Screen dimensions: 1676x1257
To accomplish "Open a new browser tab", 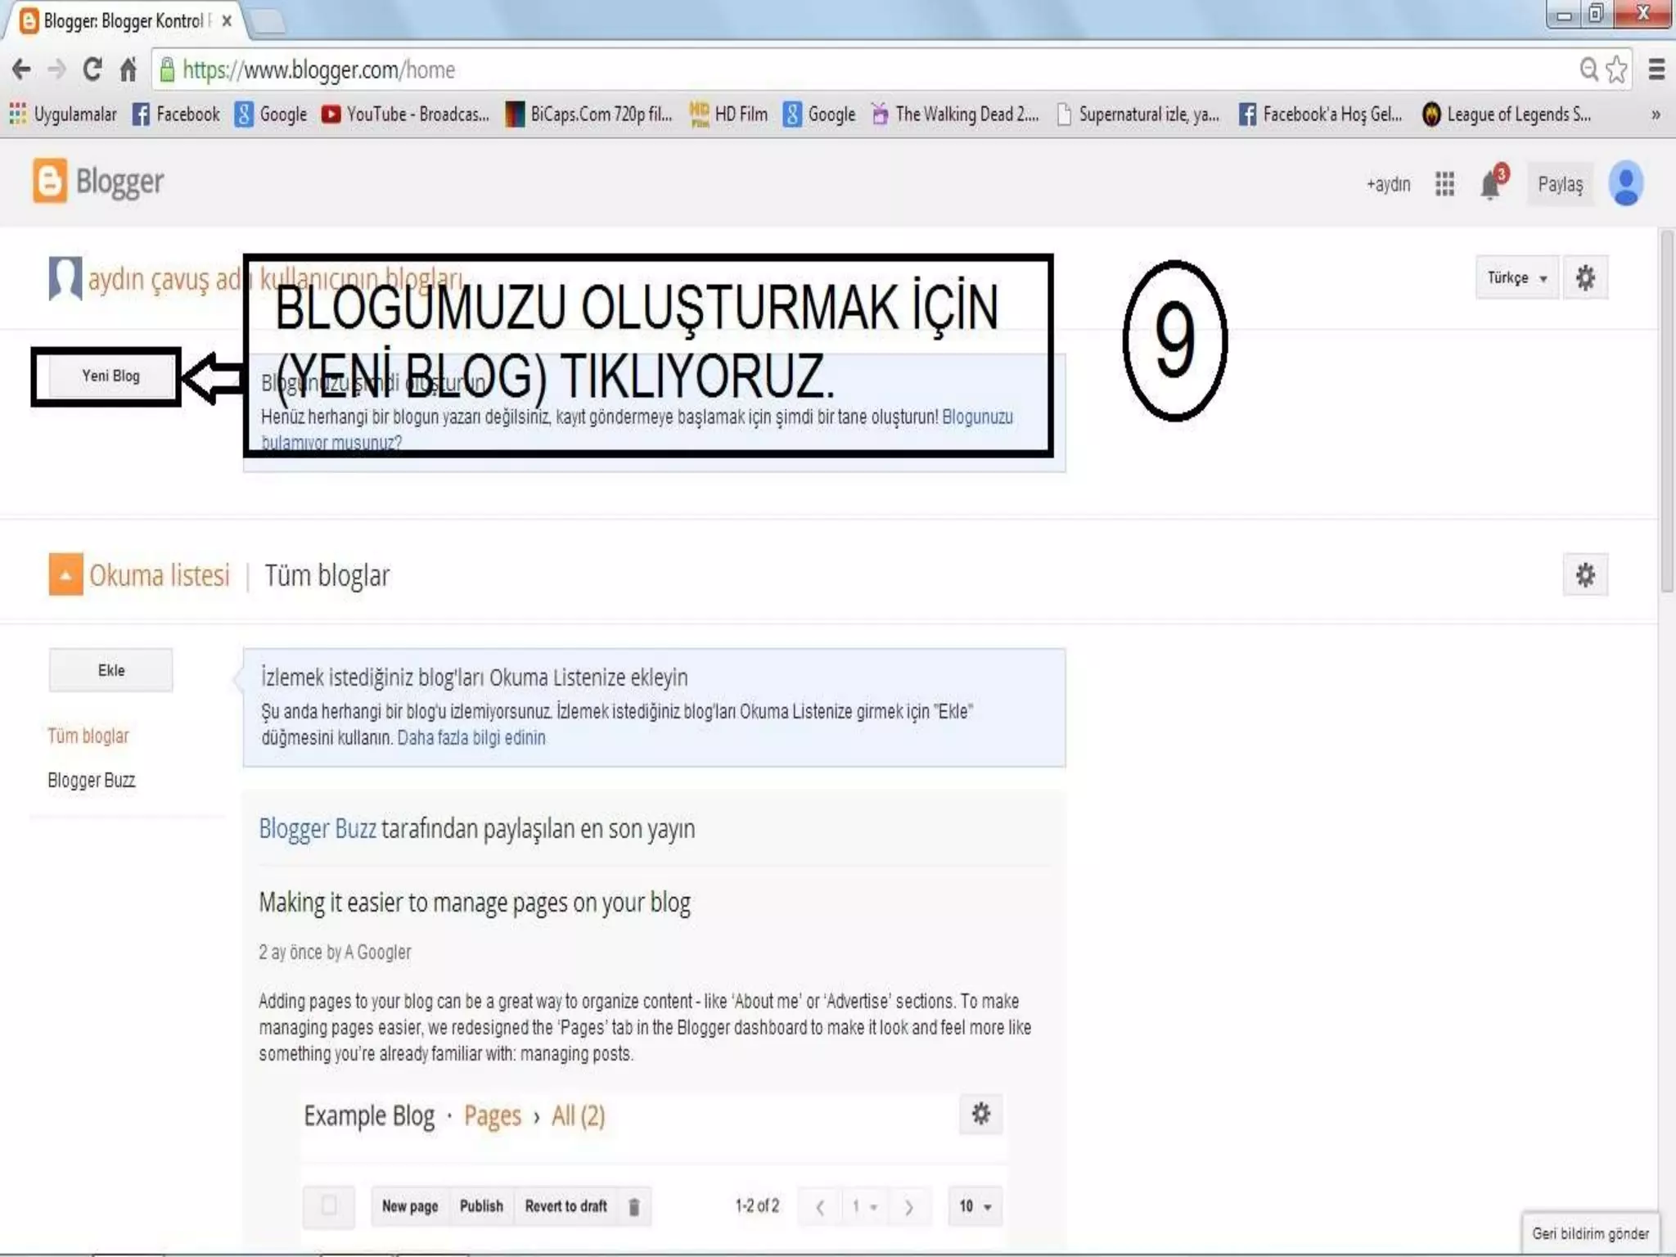I will [x=267, y=20].
